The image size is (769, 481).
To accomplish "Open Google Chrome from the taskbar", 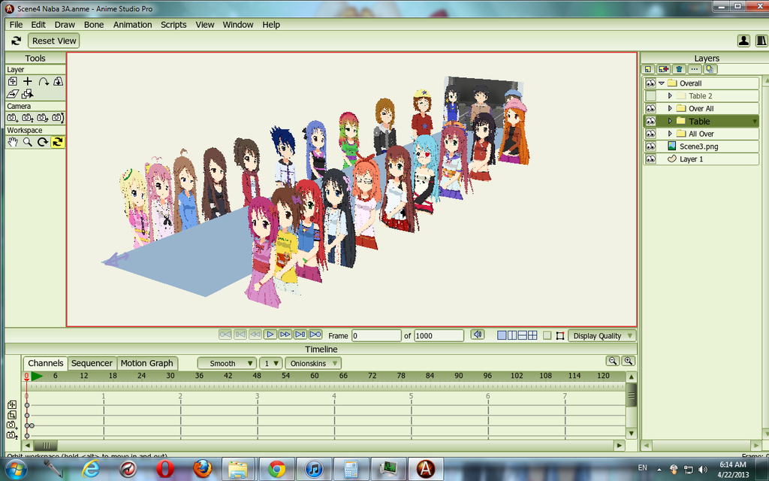I will (276, 469).
